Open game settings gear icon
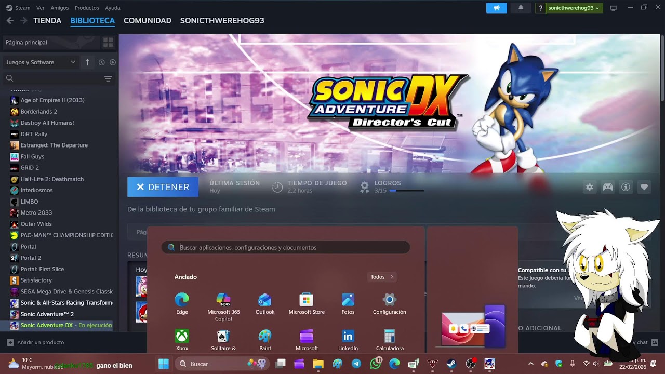 pos(589,187)
